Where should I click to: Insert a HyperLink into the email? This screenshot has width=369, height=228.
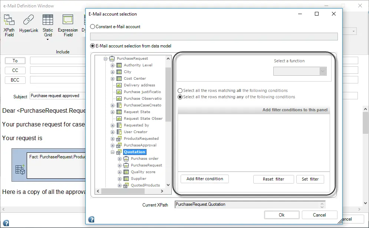[x=29, y=23]
